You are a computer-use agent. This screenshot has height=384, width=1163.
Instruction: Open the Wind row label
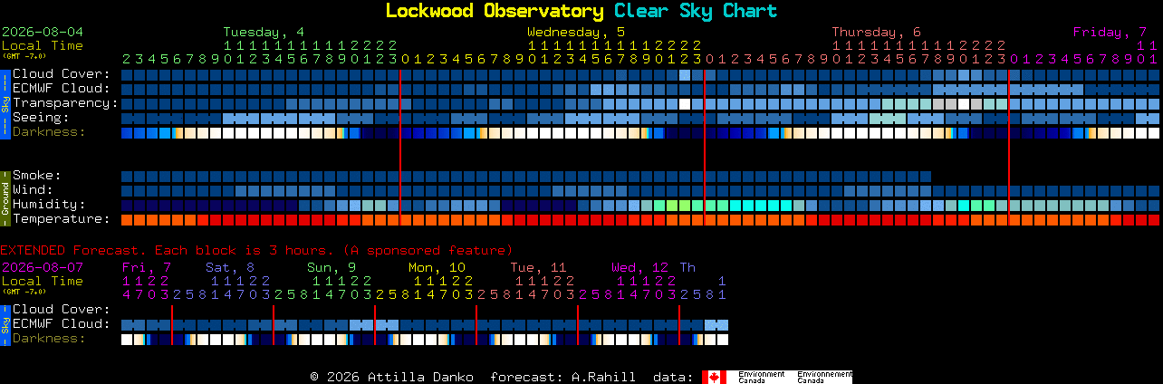point(33,190)
